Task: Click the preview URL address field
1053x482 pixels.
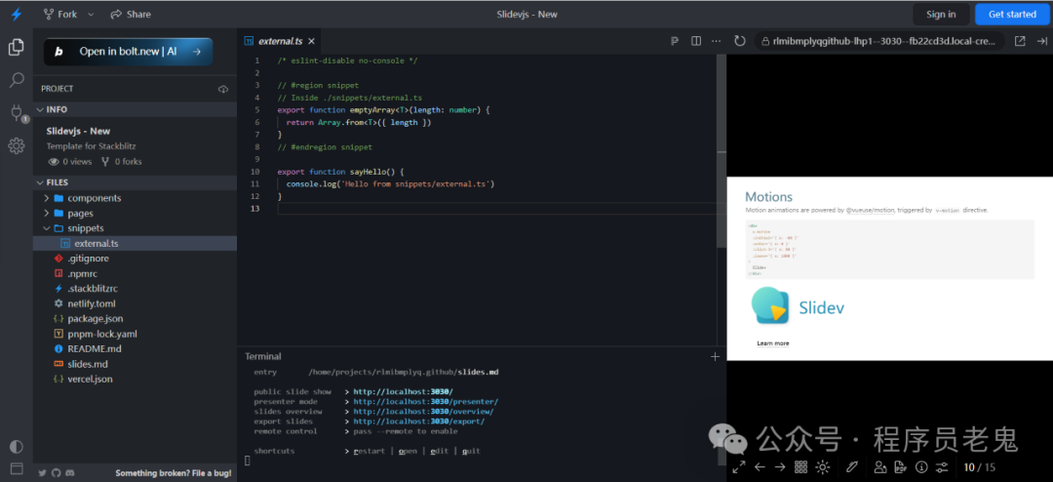Action: 879,41
